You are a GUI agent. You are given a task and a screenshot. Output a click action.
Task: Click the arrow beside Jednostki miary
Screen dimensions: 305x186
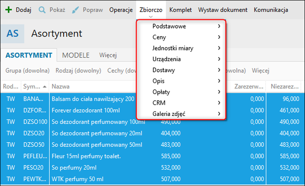[x=219, y=48]
